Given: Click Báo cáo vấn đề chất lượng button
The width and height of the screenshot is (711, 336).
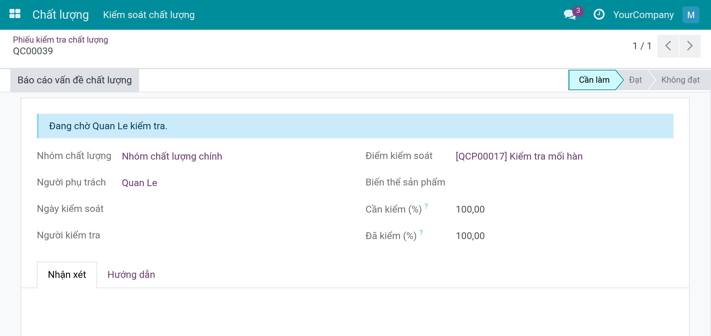Looking at the screenshot, I should (75, 80).
